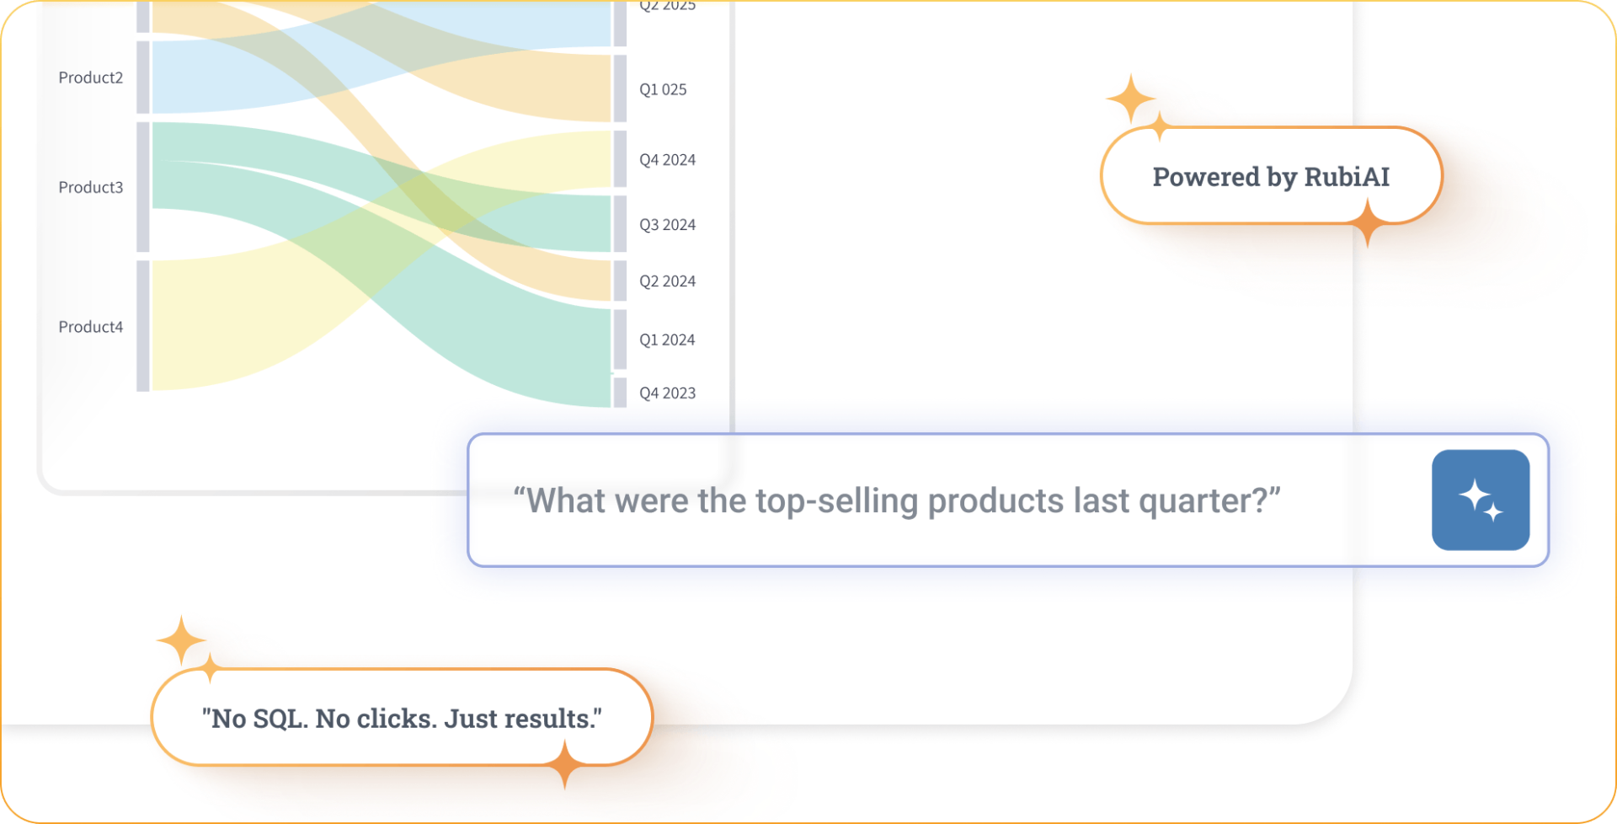The height and width of the screenshot is (824, 1617).
Task: Select the Product3 label in the chart
Action: pyautogui.click(x=90, y=187)
